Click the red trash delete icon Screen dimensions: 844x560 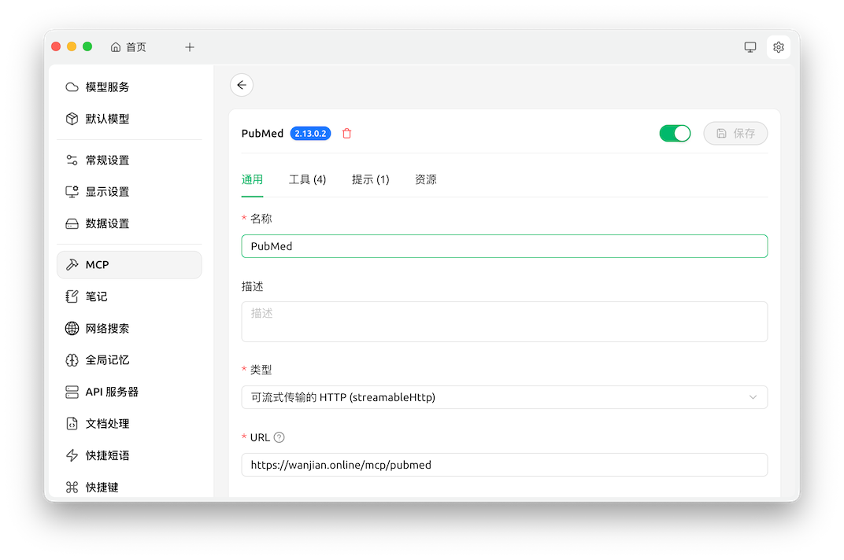coord(346,134)
